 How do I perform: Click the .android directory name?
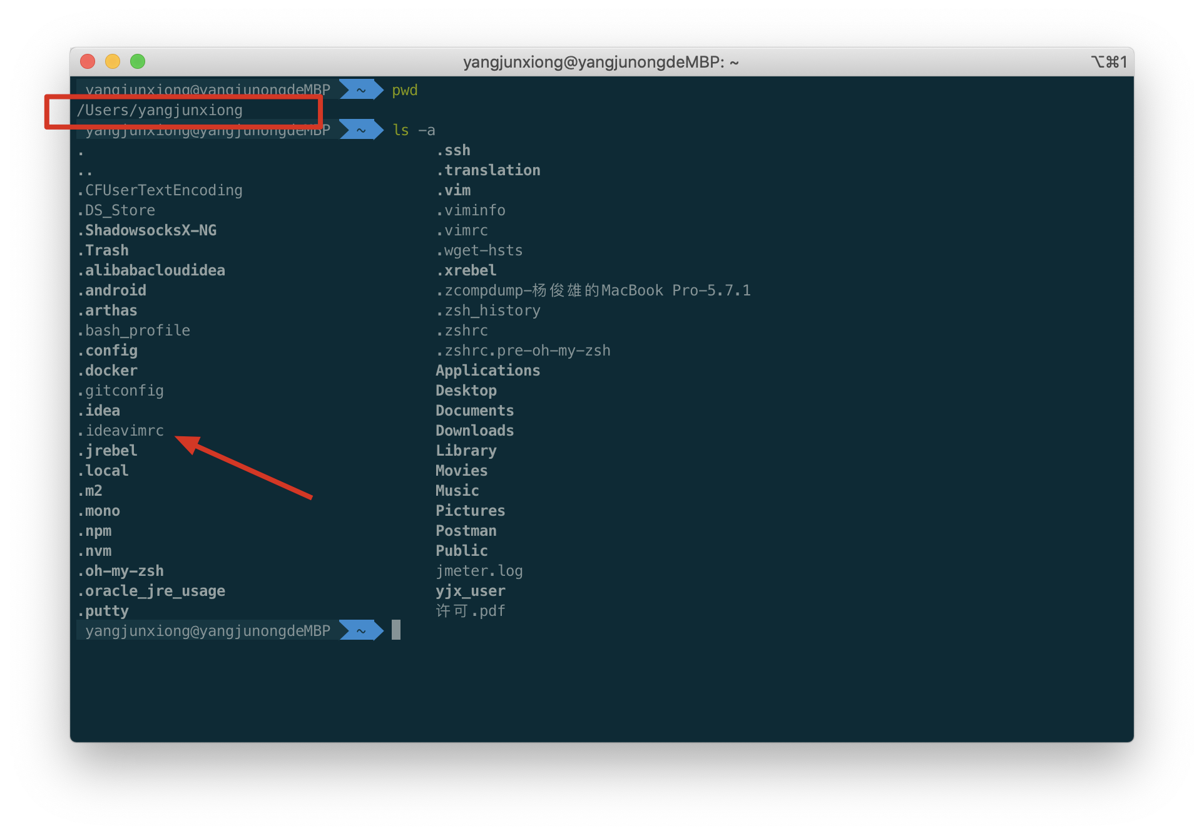[111, 290]
